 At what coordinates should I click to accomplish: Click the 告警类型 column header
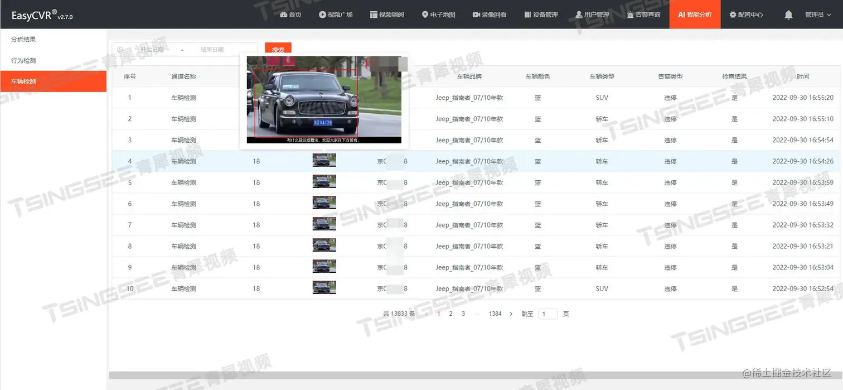670,76
